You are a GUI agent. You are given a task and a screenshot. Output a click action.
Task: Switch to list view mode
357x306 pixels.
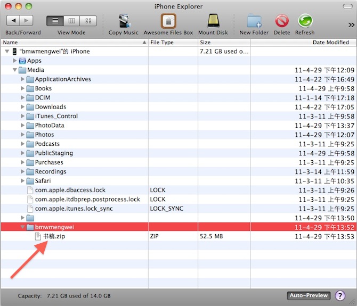pos(55,21)
